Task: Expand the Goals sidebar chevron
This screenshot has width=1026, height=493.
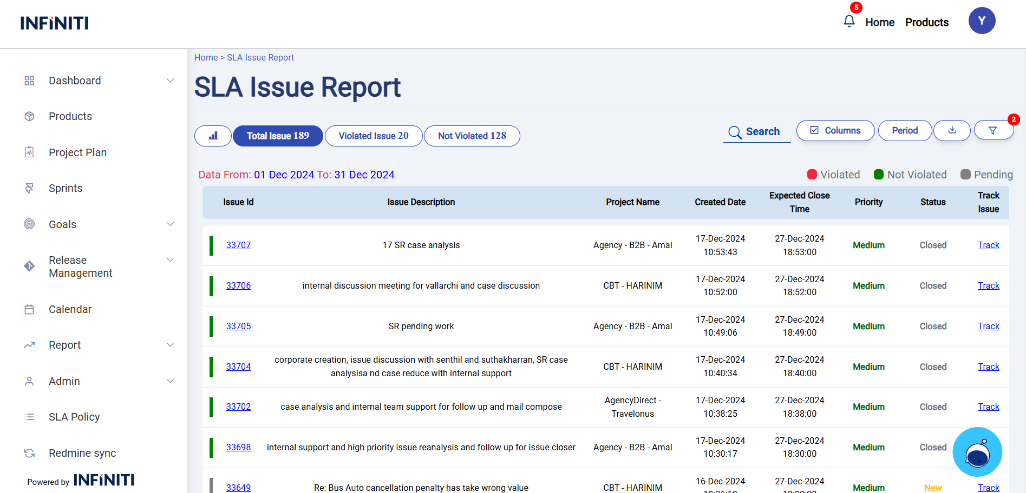Action: 170,224
